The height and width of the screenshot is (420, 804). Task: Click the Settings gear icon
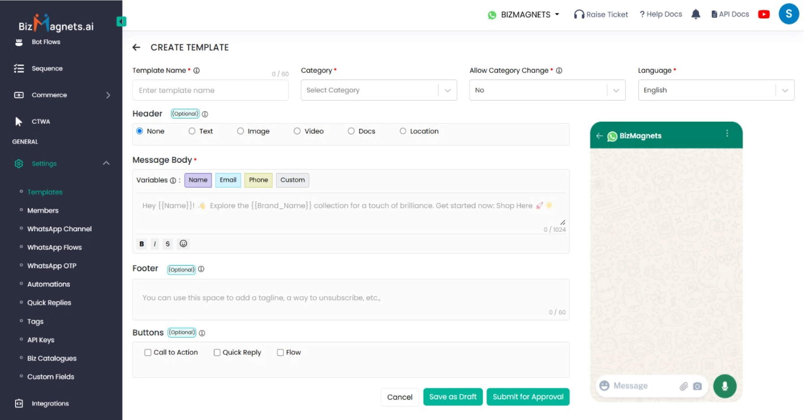click(19, 164)
